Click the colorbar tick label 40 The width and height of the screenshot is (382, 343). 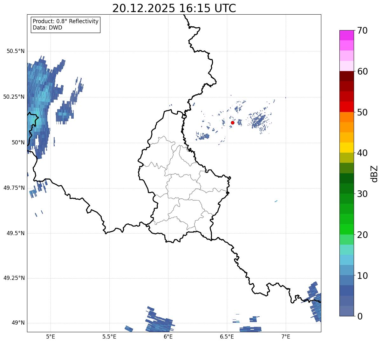pos(362,153)
